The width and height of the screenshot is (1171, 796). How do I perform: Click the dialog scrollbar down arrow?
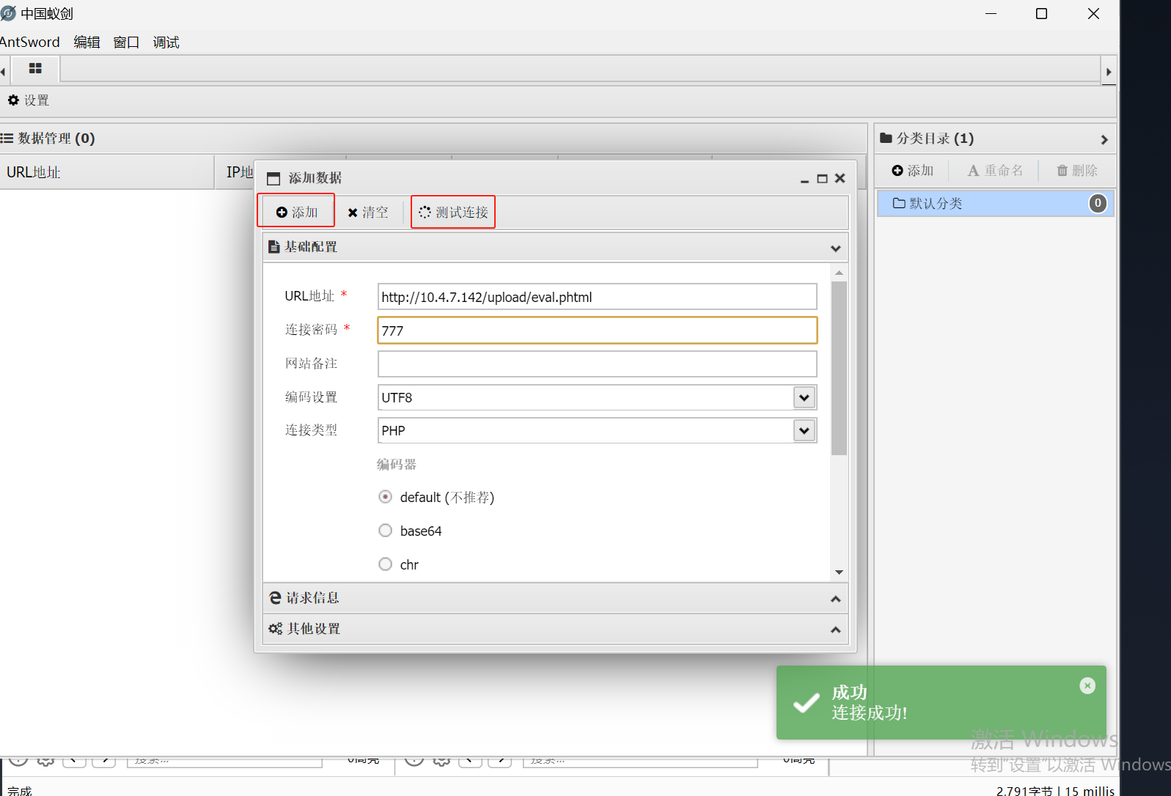click(x=839, y=572)
